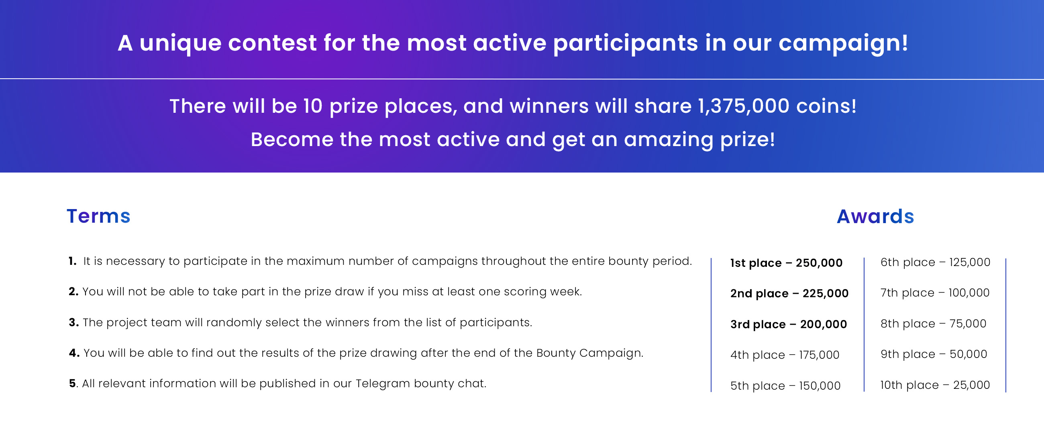Click 'Become the most active' tagline
1044x443 pixels.
513,140
